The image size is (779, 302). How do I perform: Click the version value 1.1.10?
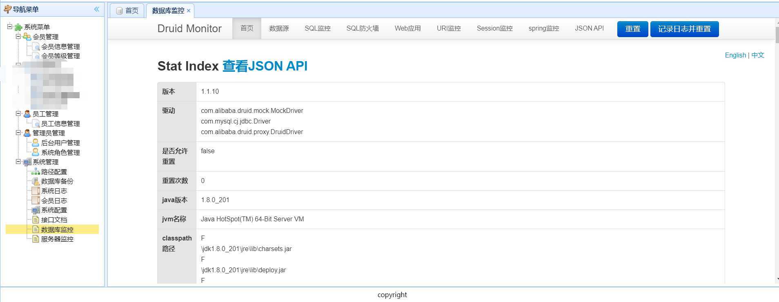click(210, 91)
